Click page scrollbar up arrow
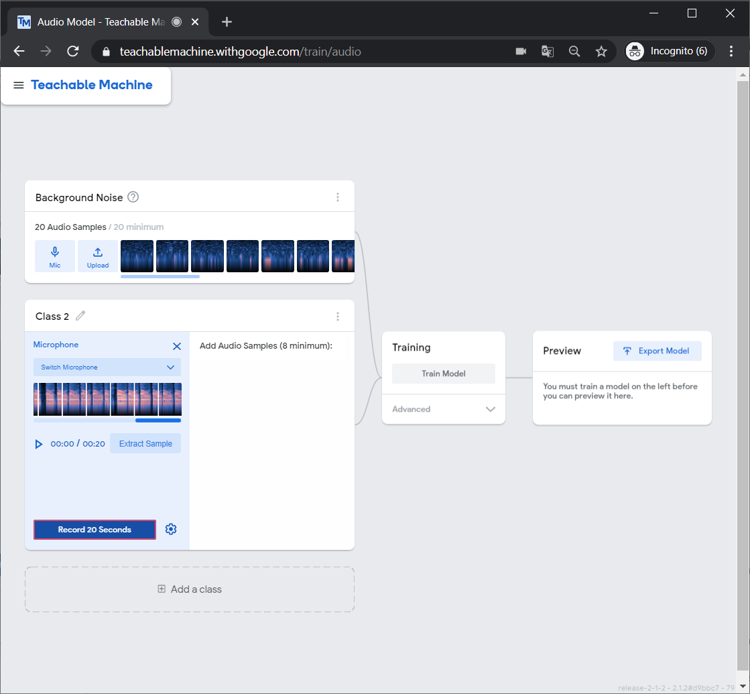This screenshot has width=750, height=694. pos(743,75)
